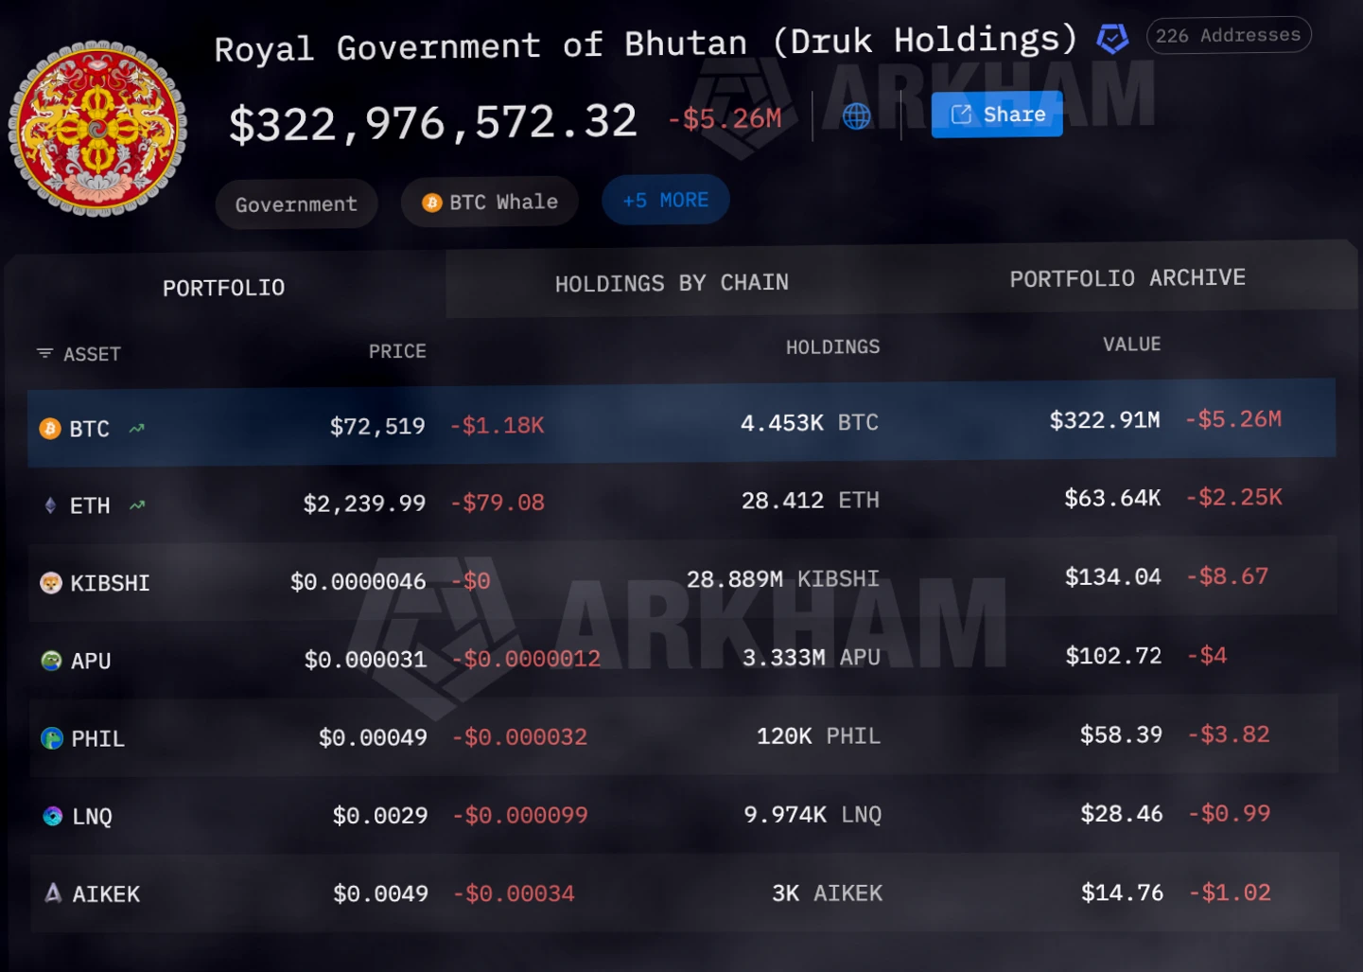Image resolution: width=1363 pixels, height=972 pixels.
Task: Open the 226 Addresses badge
Action: (1229, 35)
